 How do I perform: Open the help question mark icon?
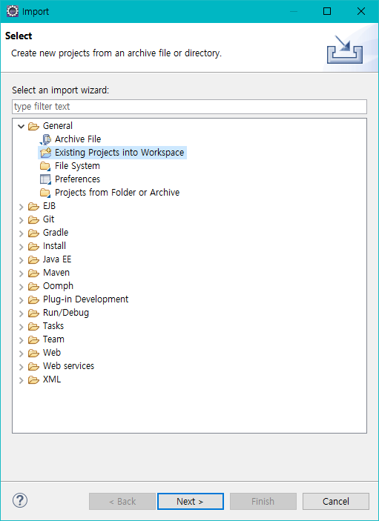pyautogui.click(x=20, y=500)
